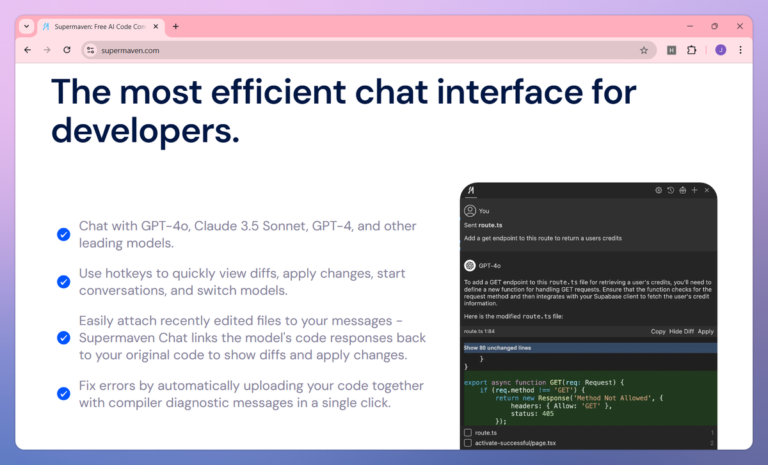Open settings gear in chat preview
768x465 pixels.
(659, 190)
